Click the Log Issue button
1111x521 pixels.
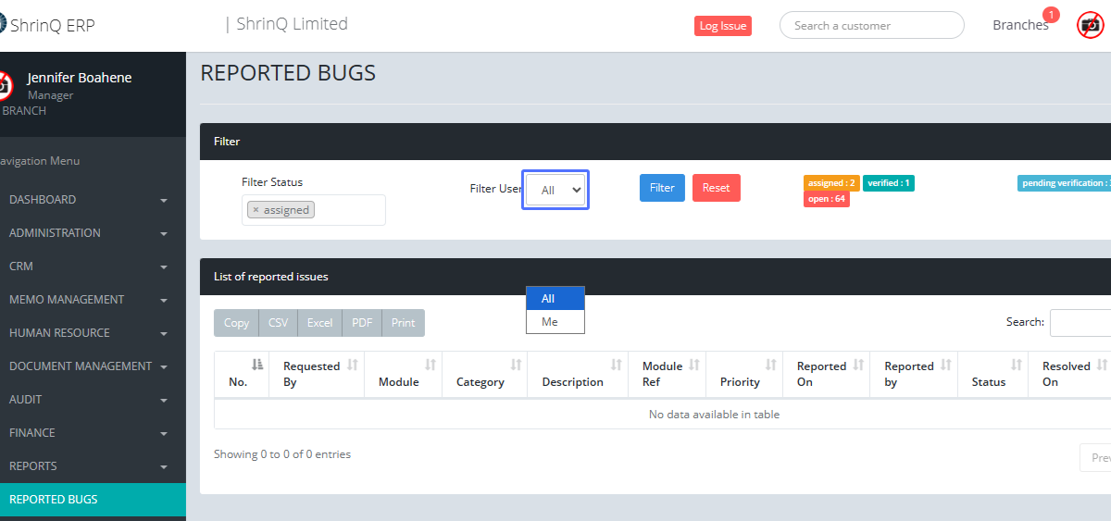tap(722, 26)
